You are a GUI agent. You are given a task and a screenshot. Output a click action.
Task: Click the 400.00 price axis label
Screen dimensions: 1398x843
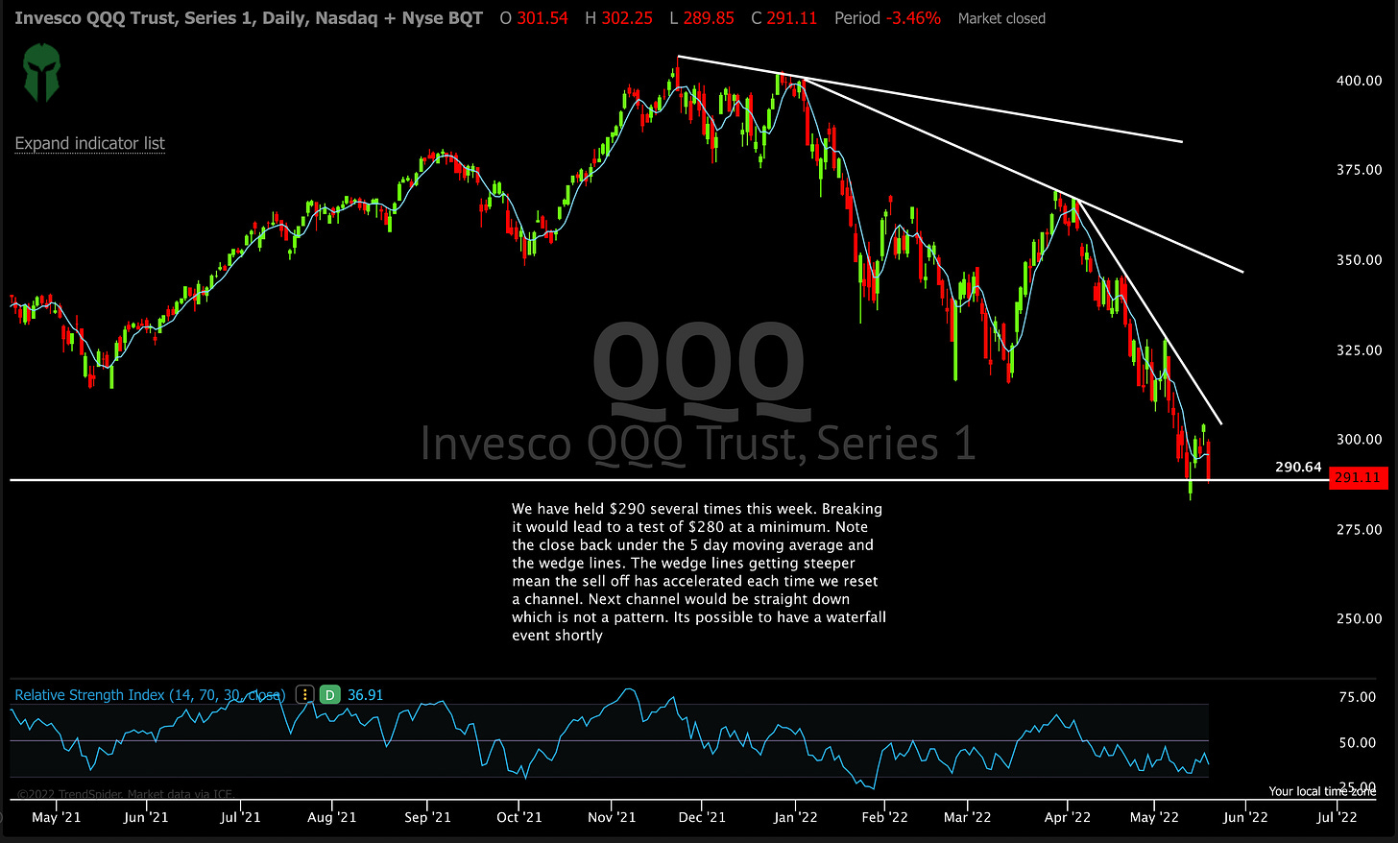1359,81
